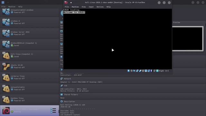Click the Network section icon in details
This screenshot has height=116, width=206.
pos(61,79)
